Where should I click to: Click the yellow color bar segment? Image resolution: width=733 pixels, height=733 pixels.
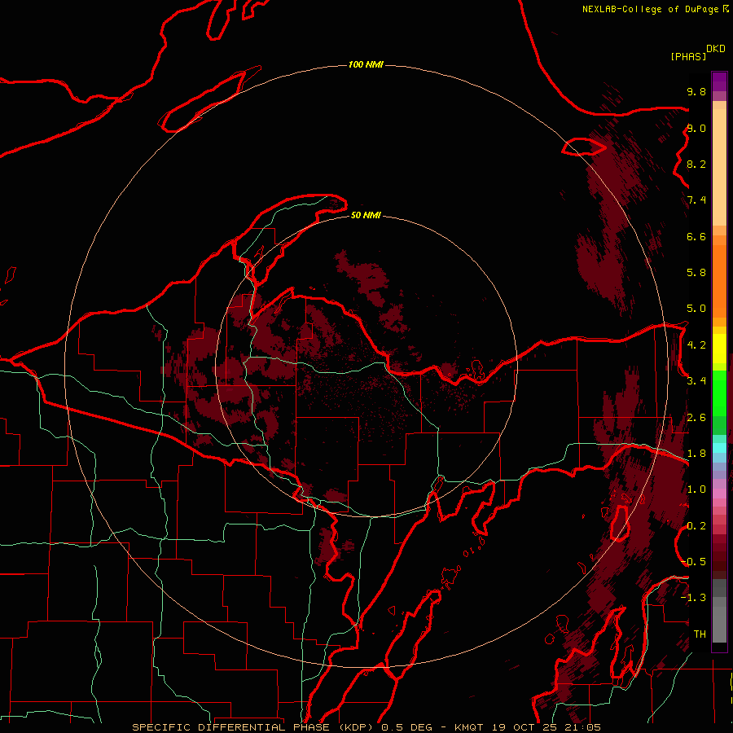pos(719,349)
